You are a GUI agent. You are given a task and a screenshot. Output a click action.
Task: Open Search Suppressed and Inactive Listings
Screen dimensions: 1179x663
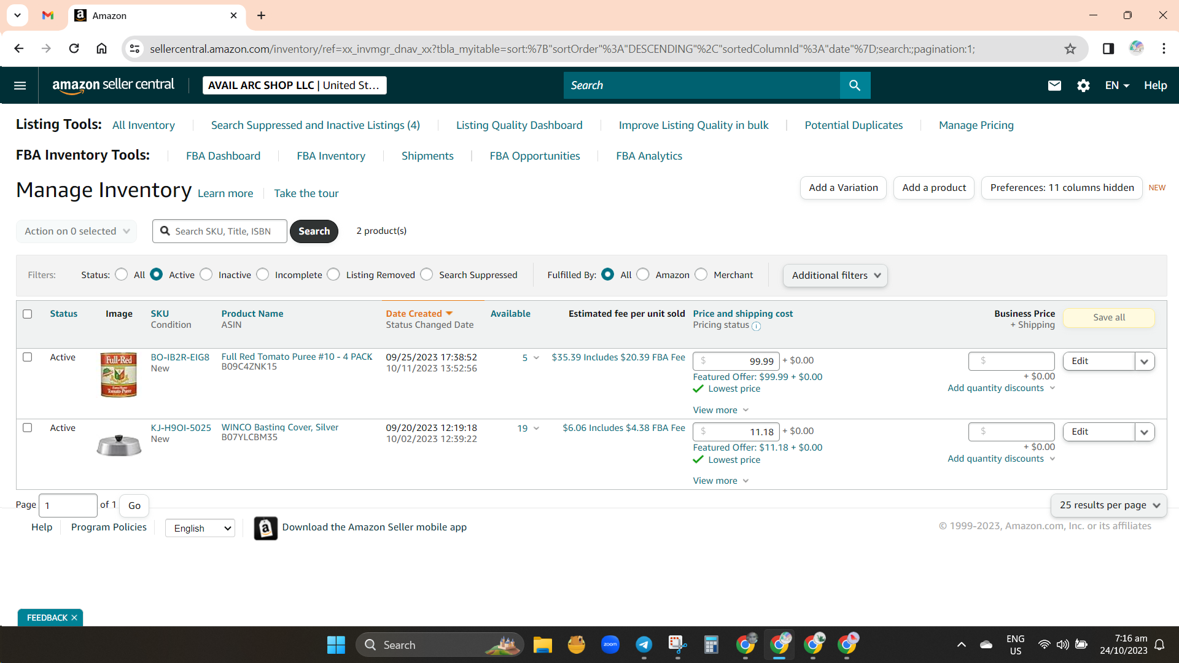coord(316,125)
